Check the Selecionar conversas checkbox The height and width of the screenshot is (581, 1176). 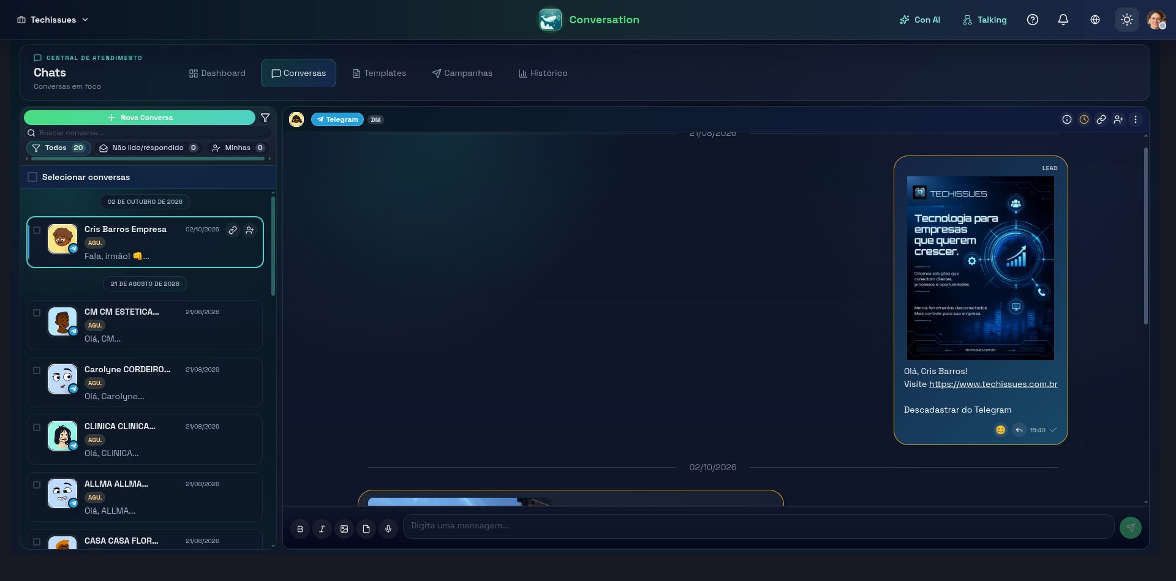click(x=32, y=177)
